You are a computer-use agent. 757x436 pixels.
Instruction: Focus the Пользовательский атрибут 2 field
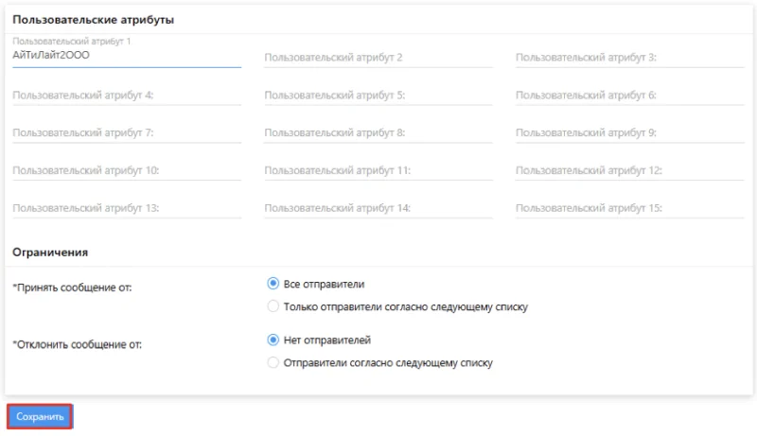(x=378, y=58)
